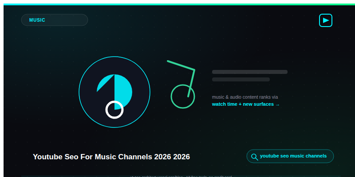Follow 'watch time + new surfaces →' link

pyautogui.click(x=246, y=104)
